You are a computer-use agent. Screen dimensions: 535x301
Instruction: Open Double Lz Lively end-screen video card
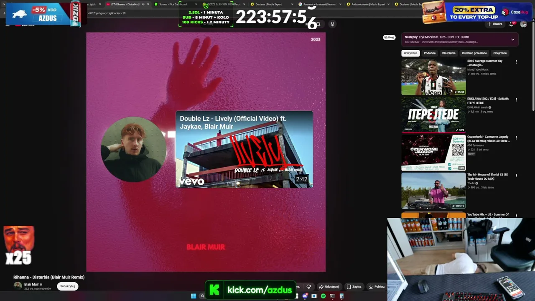point(244,149)
